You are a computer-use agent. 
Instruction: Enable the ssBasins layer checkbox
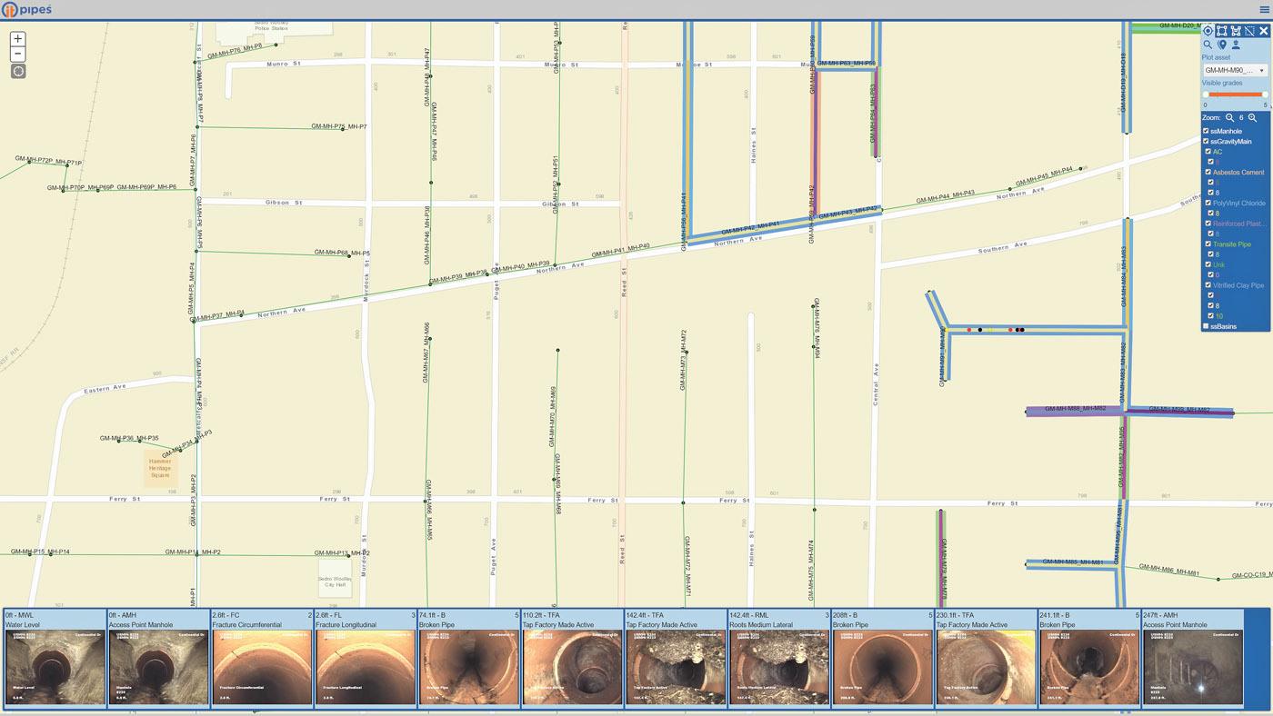pos(1207,326)
